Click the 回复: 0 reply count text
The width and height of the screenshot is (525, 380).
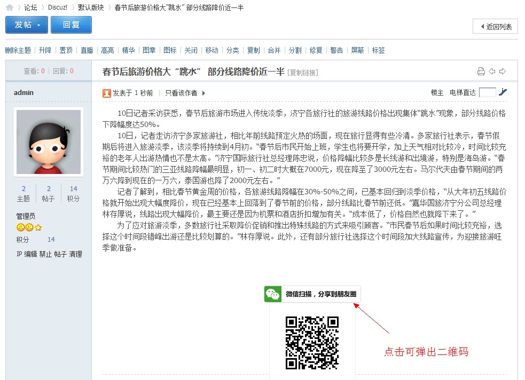click(x=63, y=71)
